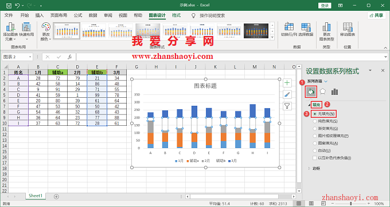The image size is (390, 207).
Task: Open the Name Box dropdown
Action: [x=30, y=57]
